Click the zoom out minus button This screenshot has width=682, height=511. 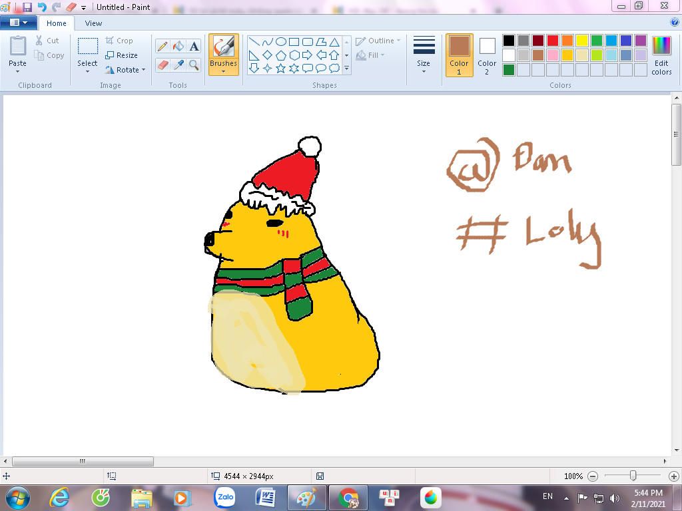point(592,476)
